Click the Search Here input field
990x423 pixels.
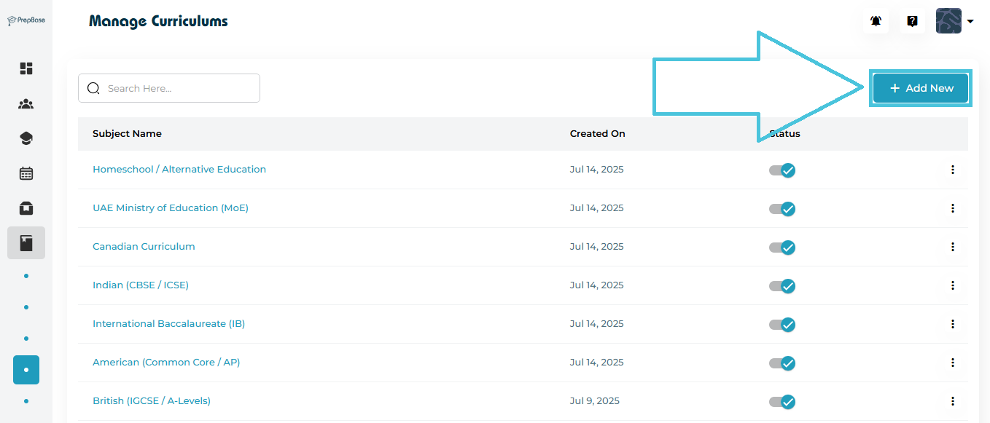179,88
